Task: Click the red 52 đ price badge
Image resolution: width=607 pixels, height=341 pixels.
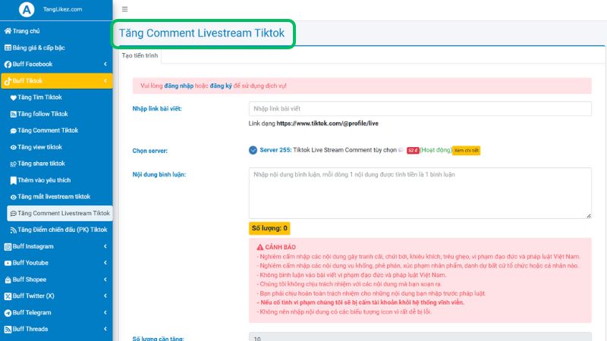Action: [x=413, y=150]
